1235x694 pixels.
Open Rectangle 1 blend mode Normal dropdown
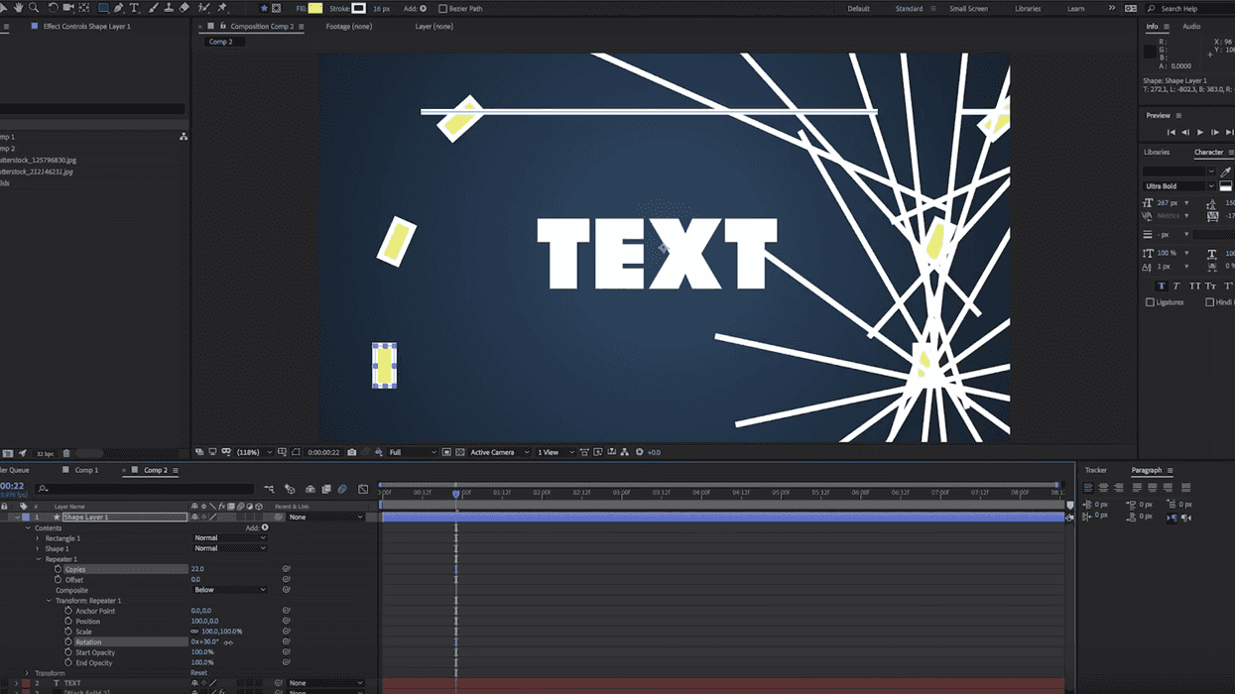pyautogui.click(x=229, y=538)
